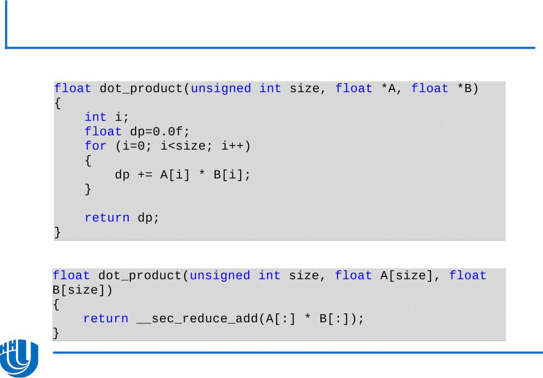Click the __sec_reduce_add function name

198,319
